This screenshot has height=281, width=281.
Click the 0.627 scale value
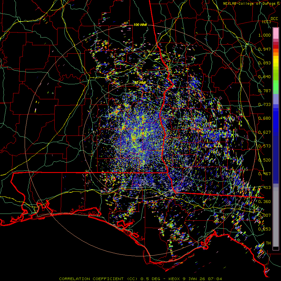[x=264, y=132]
